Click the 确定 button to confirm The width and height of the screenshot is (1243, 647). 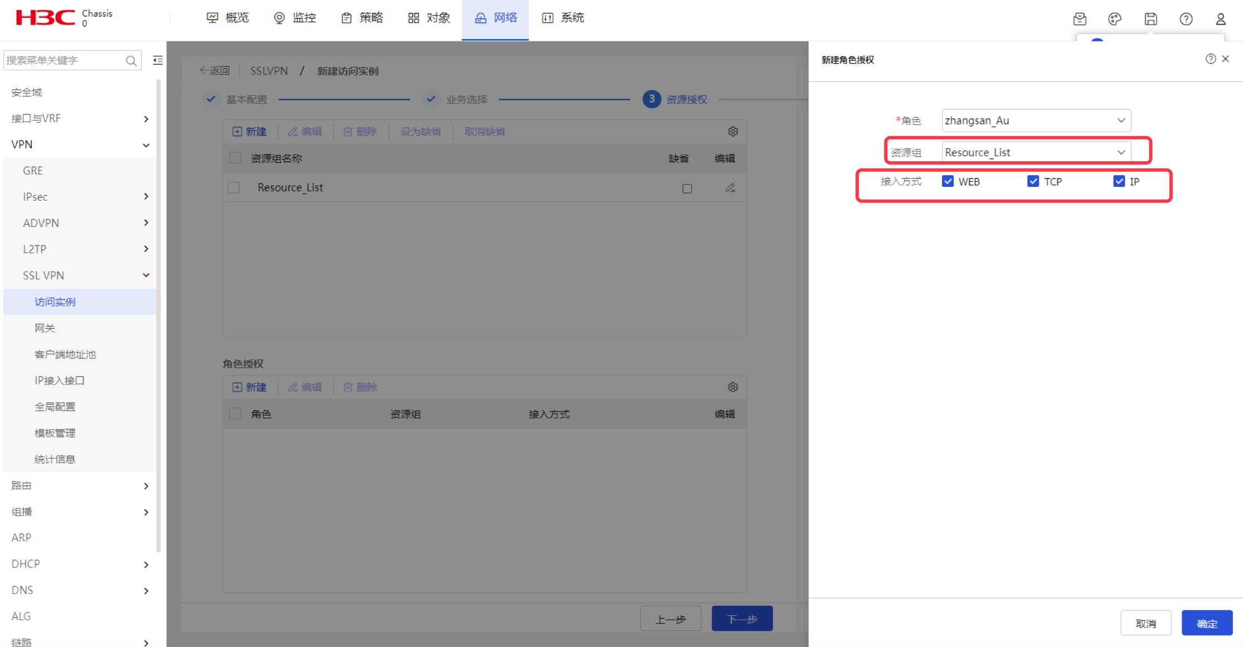click(1207, 623)
